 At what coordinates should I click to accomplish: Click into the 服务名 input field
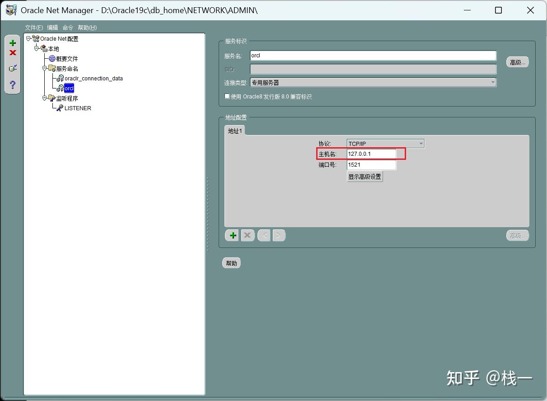point(373,56)
